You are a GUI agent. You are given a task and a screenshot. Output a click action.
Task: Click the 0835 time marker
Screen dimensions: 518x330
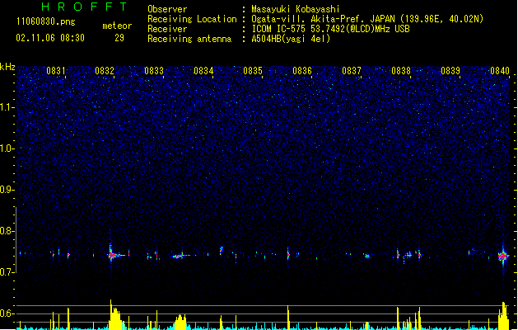pyautogui.click(x=253, y=71)
